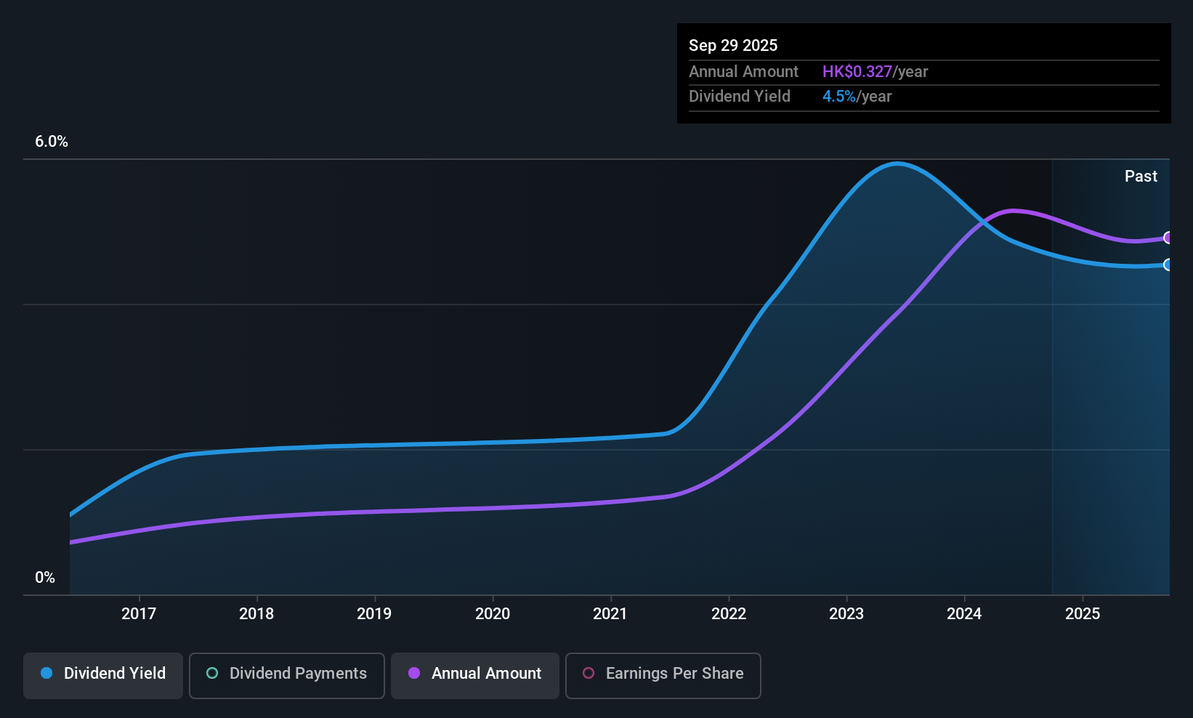Select 2020 on the time axis

tap(493, 614)
